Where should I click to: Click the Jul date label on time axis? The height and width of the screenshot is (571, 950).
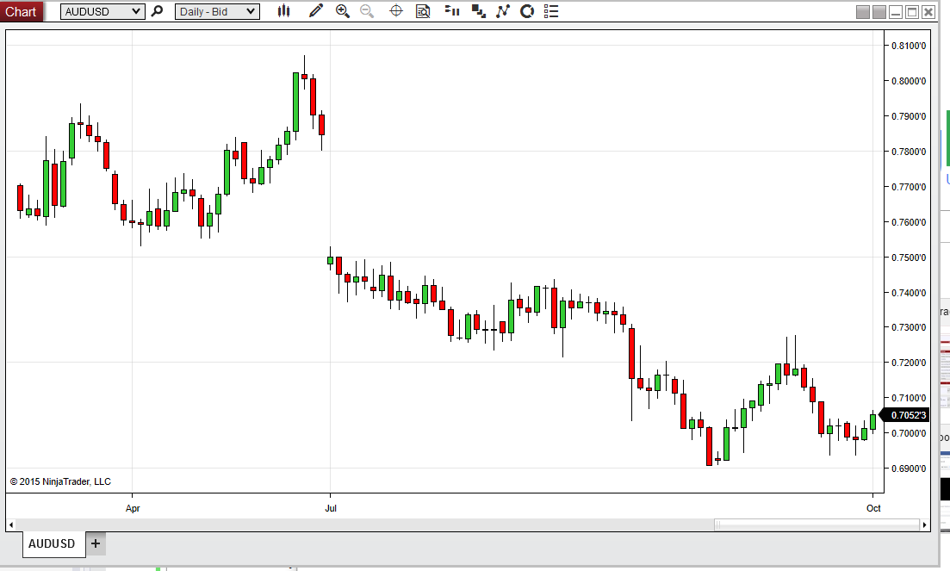pyautogui.click(x=330, y=508)
